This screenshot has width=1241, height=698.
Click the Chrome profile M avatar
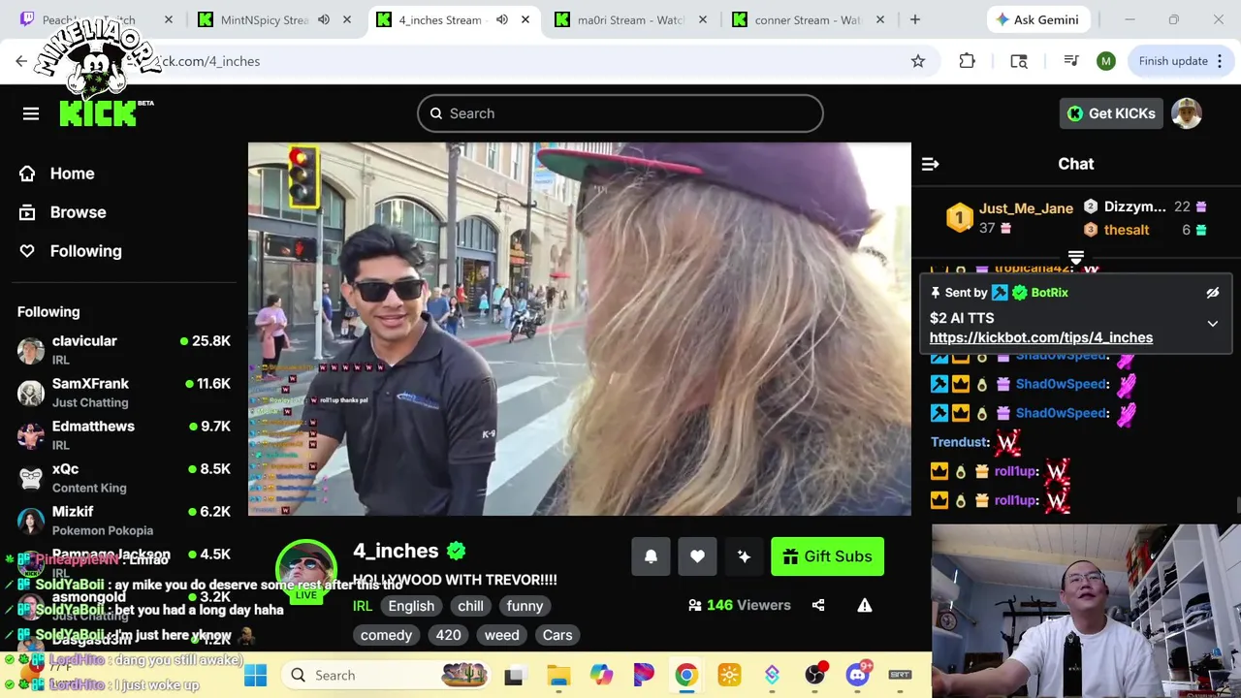[1106, 61]
